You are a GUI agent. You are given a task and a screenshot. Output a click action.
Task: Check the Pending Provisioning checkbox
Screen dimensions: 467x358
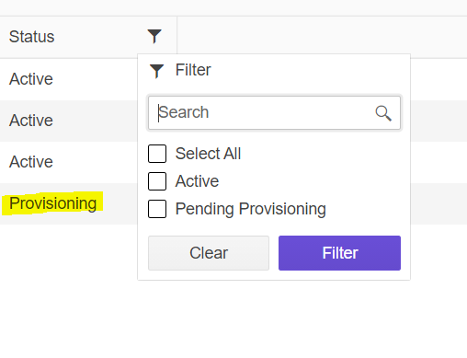click(x=157, y=209)
